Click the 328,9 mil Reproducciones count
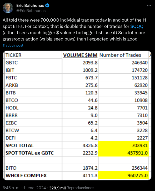The height and width of the screenshot is (191, 155). pos(72,188)
